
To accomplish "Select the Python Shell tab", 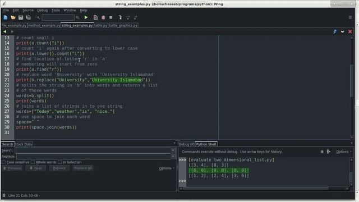I will click(206, 144).
